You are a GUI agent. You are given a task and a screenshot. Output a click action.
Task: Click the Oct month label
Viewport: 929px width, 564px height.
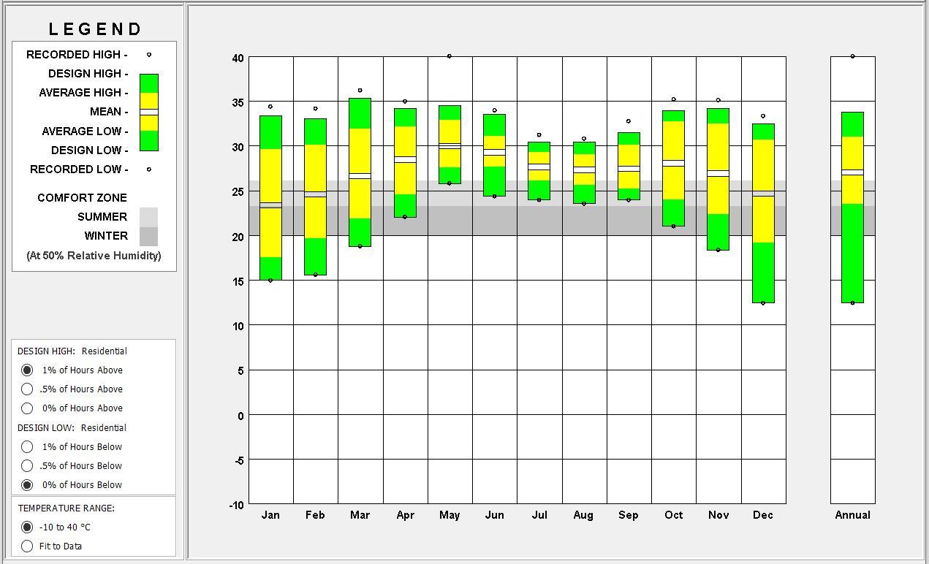pos(673,515)
